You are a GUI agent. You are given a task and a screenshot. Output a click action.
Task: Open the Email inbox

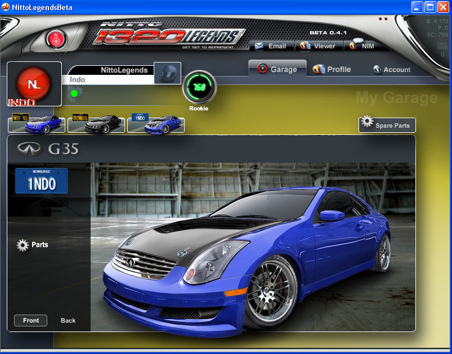tap(271, 46)
